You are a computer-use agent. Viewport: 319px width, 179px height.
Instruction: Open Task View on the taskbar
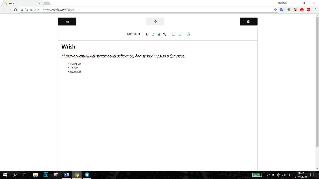pyautogui.click(x=25, y=175)
